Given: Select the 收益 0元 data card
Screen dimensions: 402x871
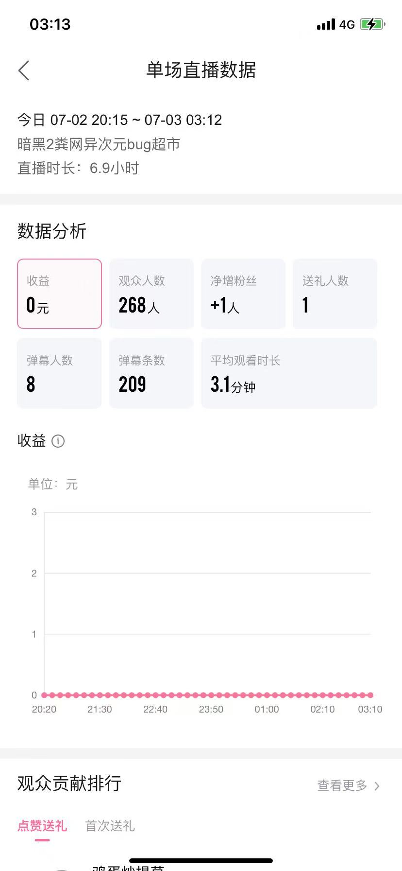Looking at the screenshot, I should 59,294.
